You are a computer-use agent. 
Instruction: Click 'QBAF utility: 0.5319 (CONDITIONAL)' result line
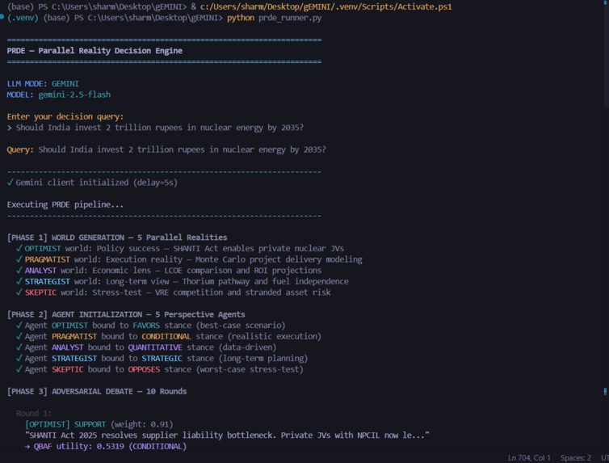[x=106, y=446]
